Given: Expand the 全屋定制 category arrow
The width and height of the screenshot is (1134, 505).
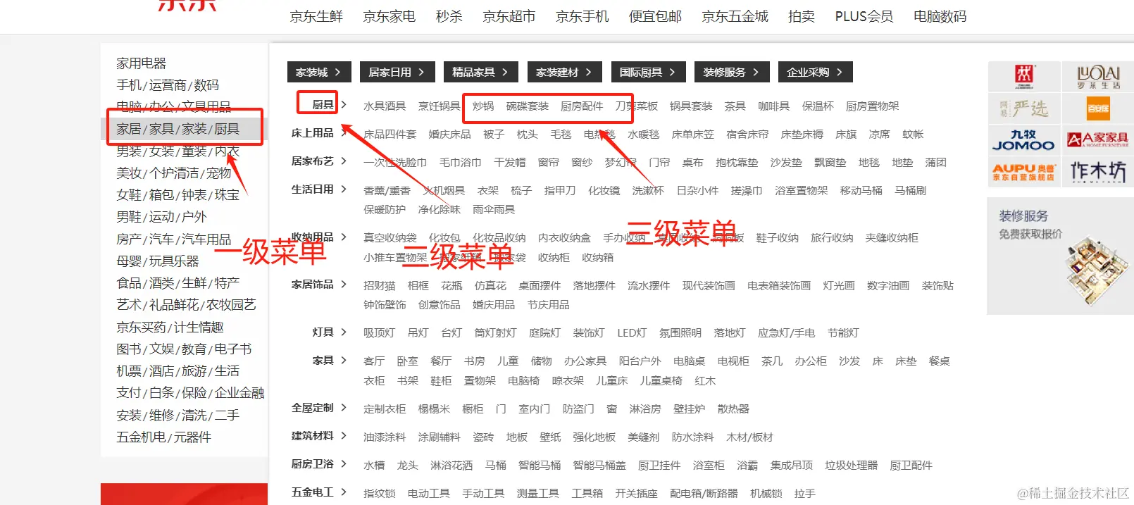Looking at the screenshot, I should [x=344, y=408].
